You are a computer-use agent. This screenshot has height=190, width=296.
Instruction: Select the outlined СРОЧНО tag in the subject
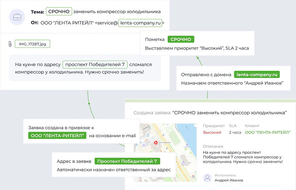click(x=59, y=11)
